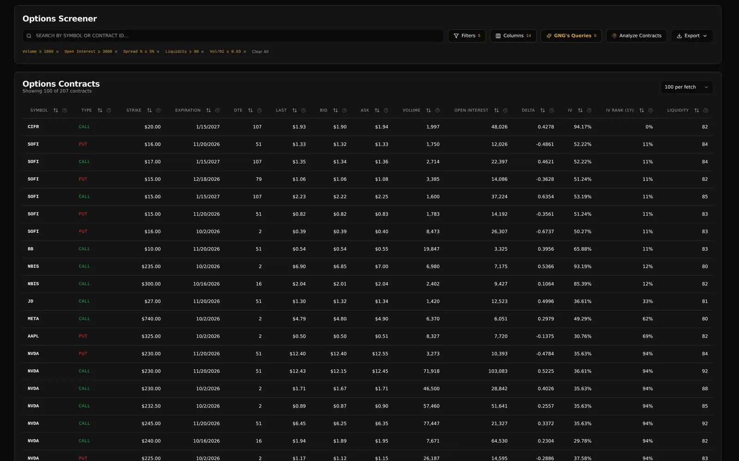
Task: Click open interest value 103,083
Action: tap(498, 371)
